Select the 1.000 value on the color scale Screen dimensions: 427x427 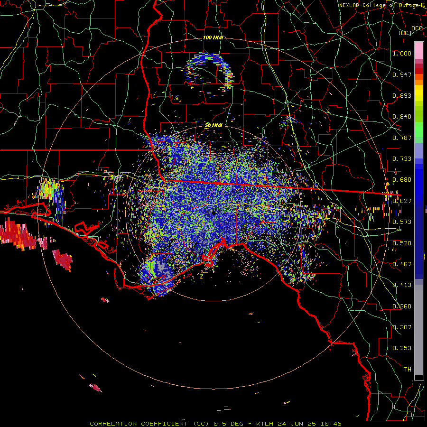(x=402, y=53)
